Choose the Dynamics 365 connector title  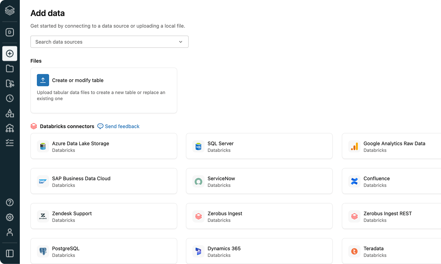coord(224,249)
